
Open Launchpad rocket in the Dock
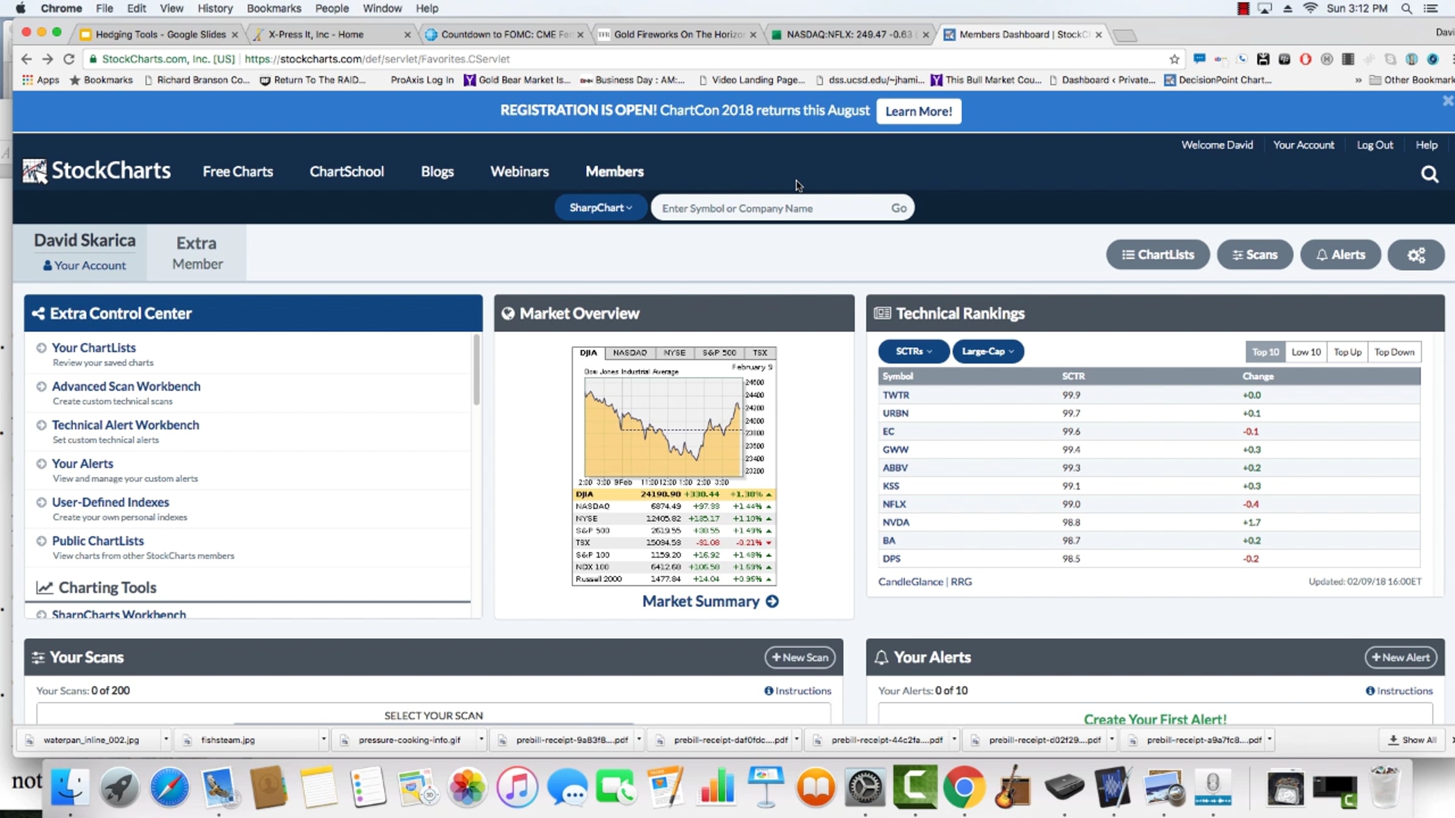point(119,787)
